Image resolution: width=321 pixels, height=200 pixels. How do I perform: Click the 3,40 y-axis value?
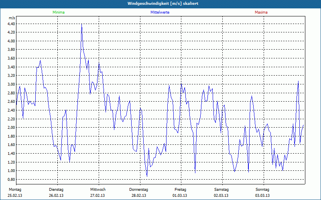click(x=12, y=67)
